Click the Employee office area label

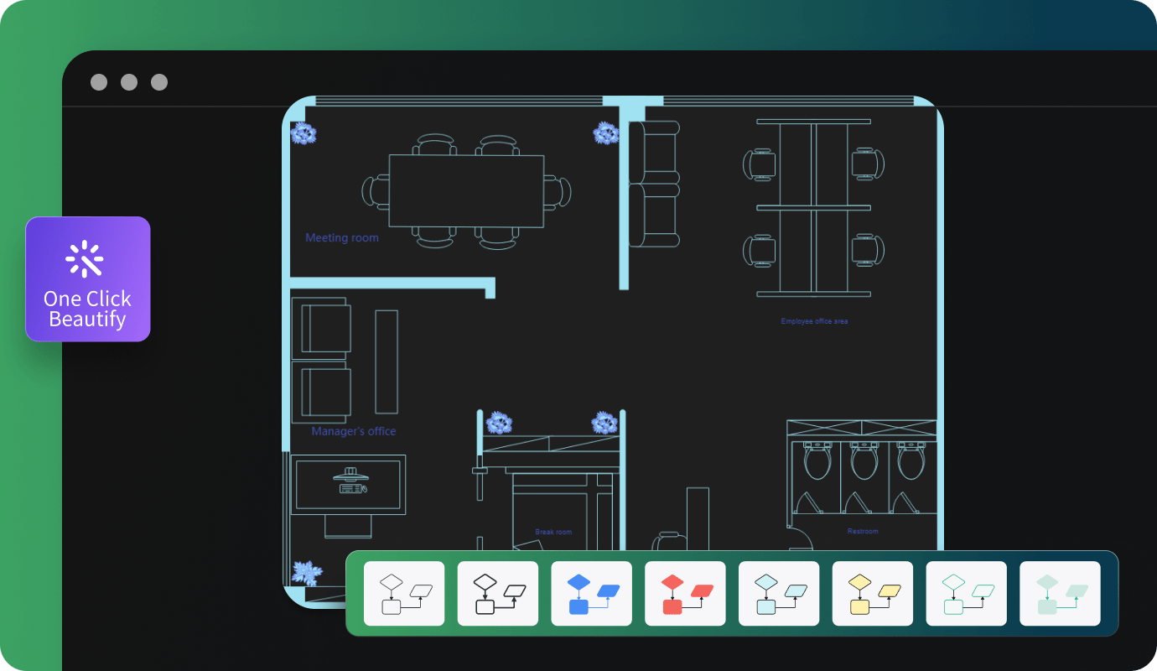(814, 321)
